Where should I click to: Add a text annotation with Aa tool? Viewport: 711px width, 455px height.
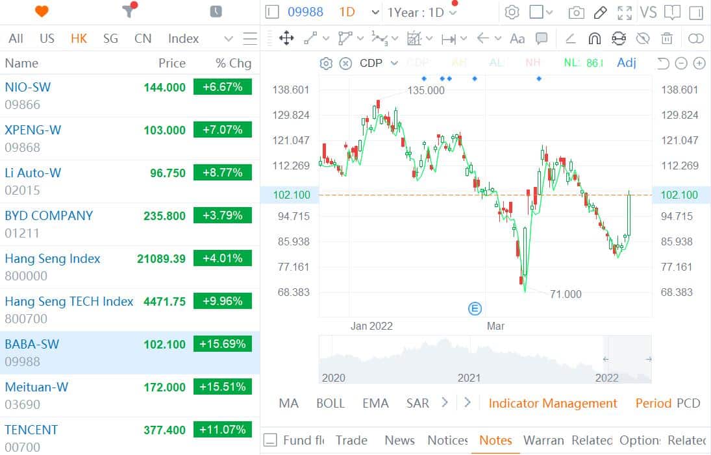[517, 39]
